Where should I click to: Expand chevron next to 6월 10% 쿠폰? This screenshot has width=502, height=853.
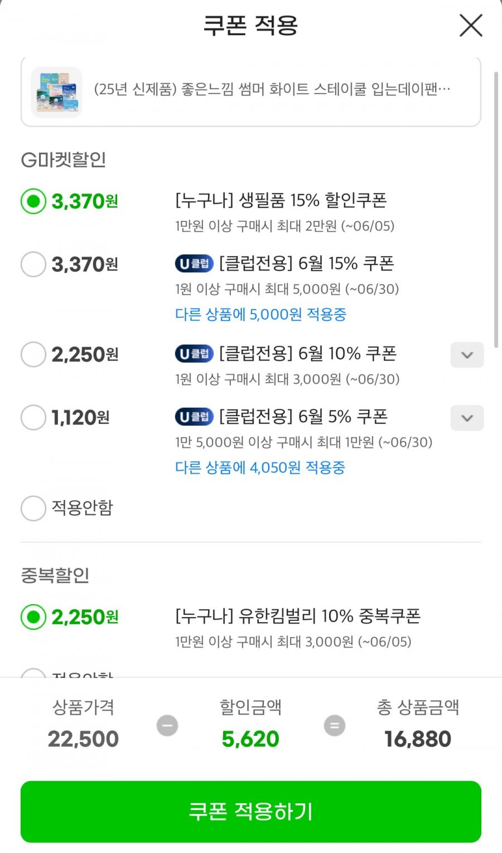467,355
